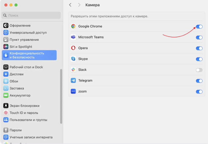Click the sidebar vertical scrollbar
Viewport: 208px width, 144px height.
[x=61, y=96]
